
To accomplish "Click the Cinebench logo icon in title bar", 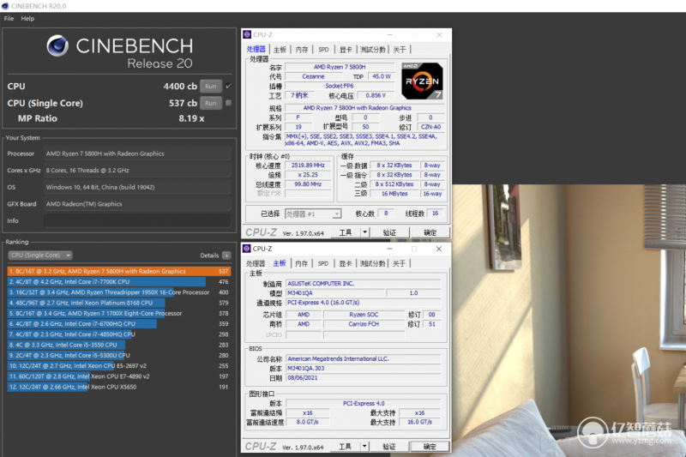I will coord(5,6).
